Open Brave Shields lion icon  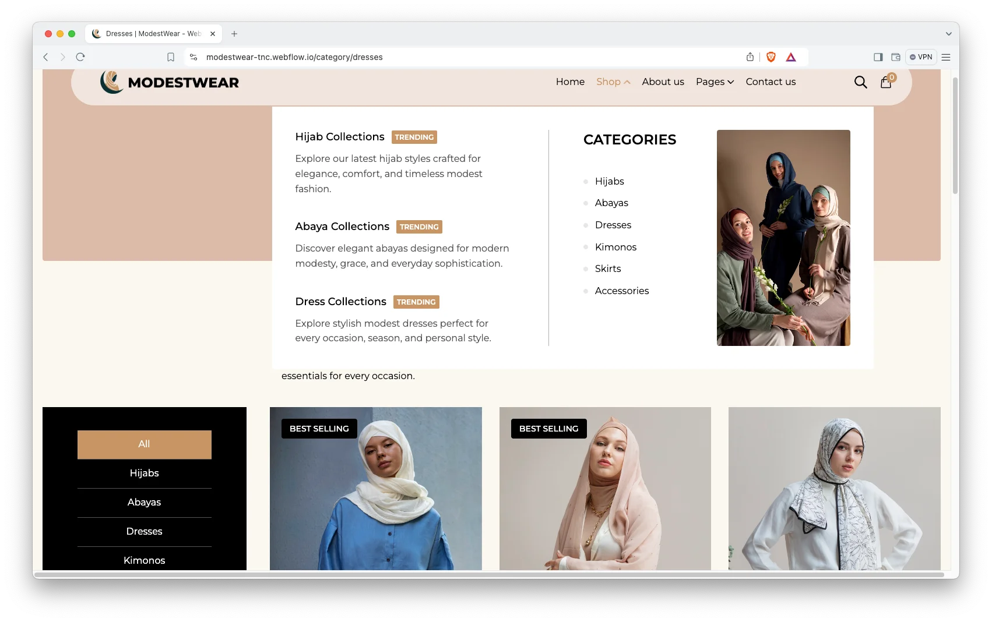point(771,57)
